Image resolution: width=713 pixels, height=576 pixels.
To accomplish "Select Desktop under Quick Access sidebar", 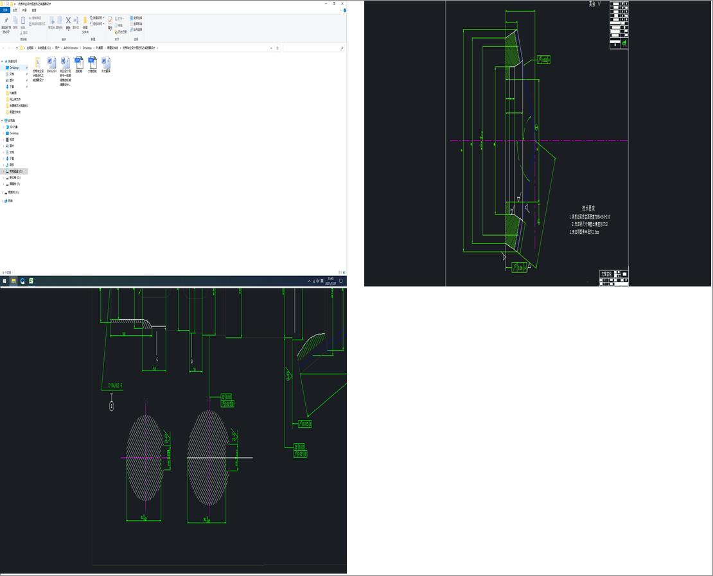I will click(x=14, y=67).
